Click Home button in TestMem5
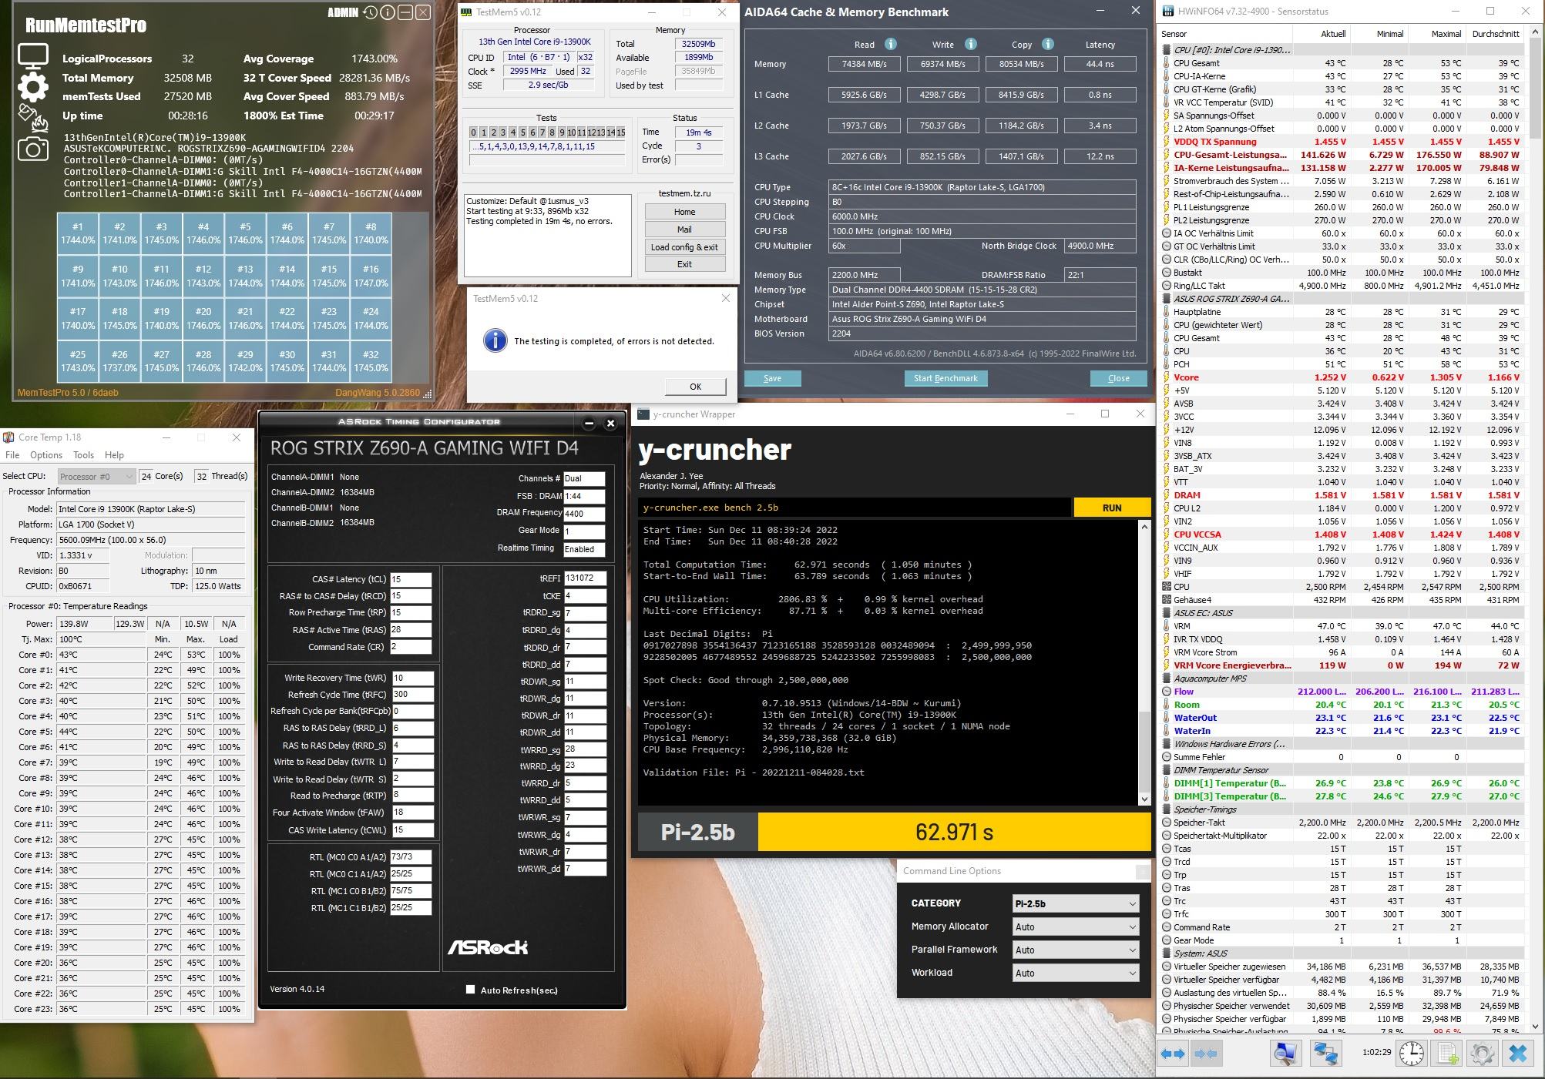The width and height of the screenshot is (1545, 1079). pyautogui.click(x=684, y=212)
